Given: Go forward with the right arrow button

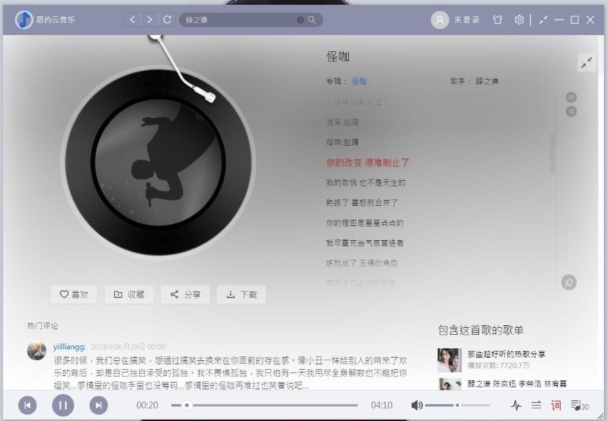Looking at the screenshot, I should 150,20.
